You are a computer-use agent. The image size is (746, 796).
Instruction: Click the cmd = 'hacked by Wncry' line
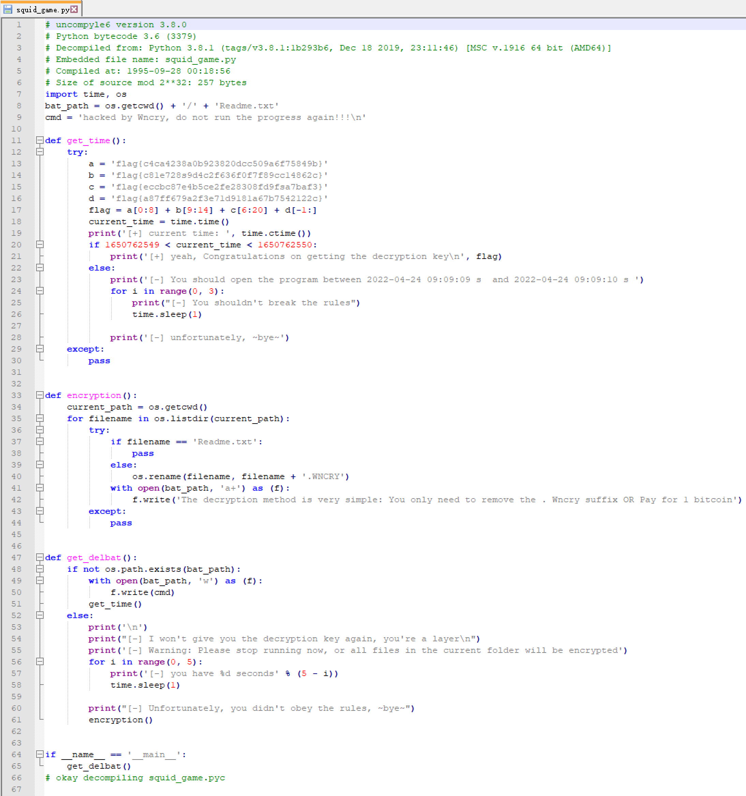coord(206,117)
